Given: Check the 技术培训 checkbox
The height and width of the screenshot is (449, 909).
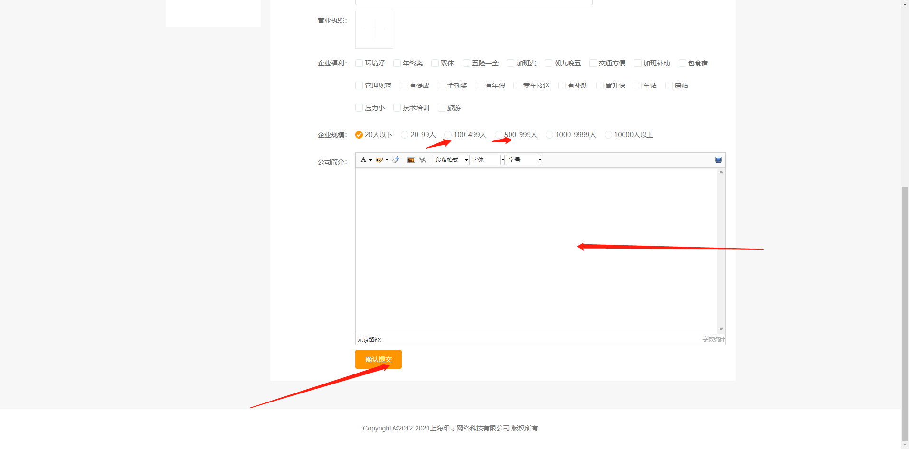Looking at the screenshot, I should tap(397, 108).
